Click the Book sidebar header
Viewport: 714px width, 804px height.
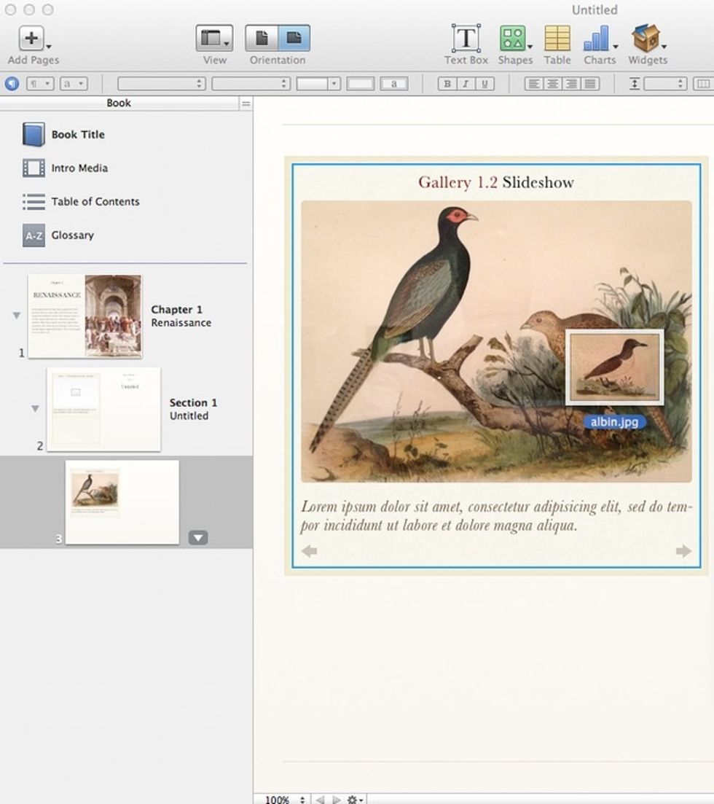[119, 103]
